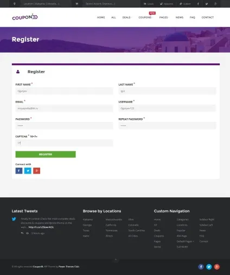Connect with Facebook square button
This screenshot has height=275, width=230.
[x=19, y=171]
